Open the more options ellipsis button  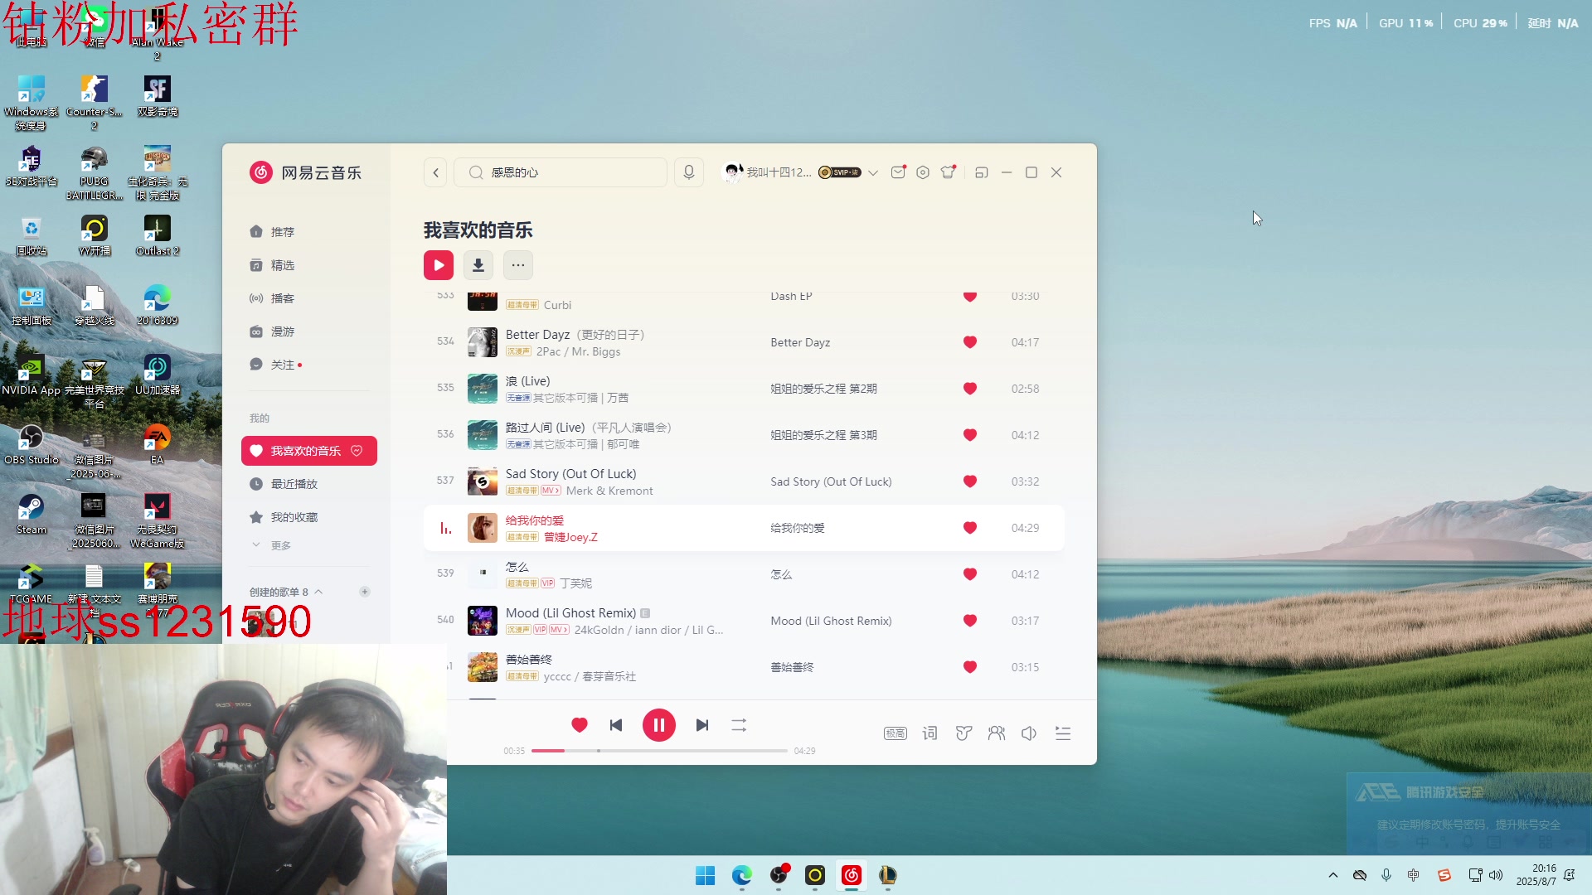point(518,265)
